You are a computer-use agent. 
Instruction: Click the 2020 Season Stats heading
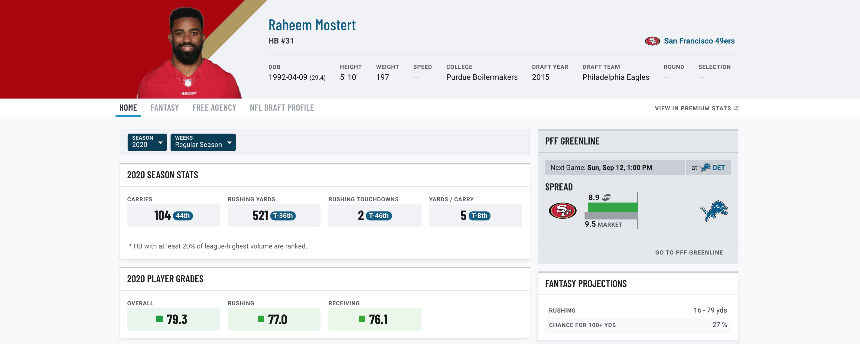pos(163,175)
